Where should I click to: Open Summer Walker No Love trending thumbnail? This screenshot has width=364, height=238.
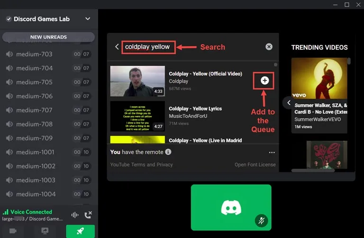(319, 78)
